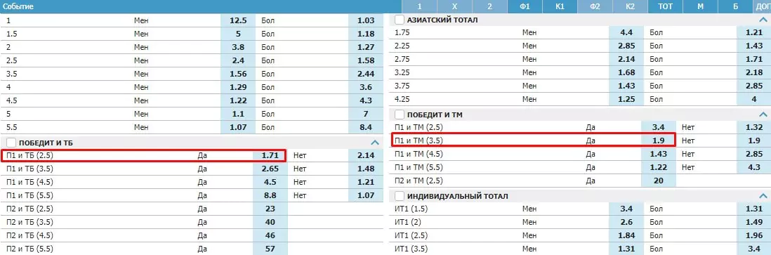
Task: Choose odds 1.27 for total 2 Бол
Action: point(366,47)
